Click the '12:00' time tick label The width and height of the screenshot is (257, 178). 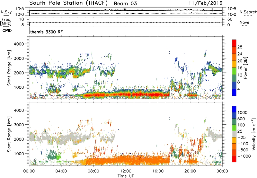point(126,171)
